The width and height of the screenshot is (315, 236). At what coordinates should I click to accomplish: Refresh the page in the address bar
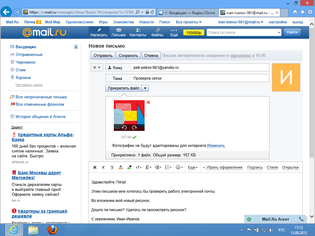pos(153,12)
